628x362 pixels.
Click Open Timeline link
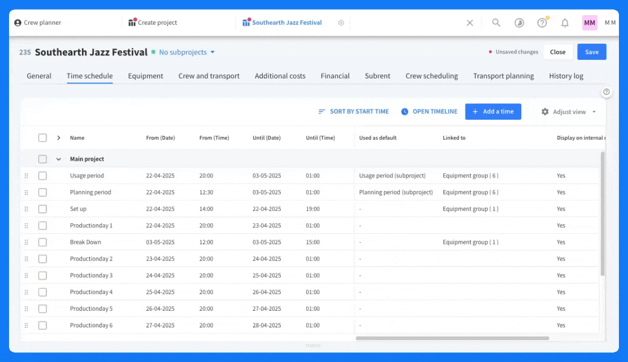(x=429, y=112)
